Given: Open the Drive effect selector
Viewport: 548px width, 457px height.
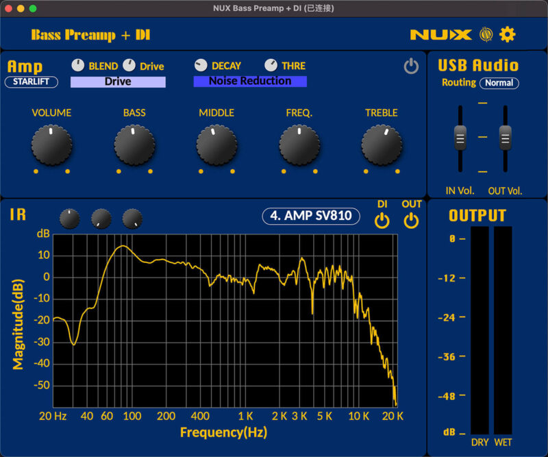Looking at the screenshot, I should [x=118, y=81].
